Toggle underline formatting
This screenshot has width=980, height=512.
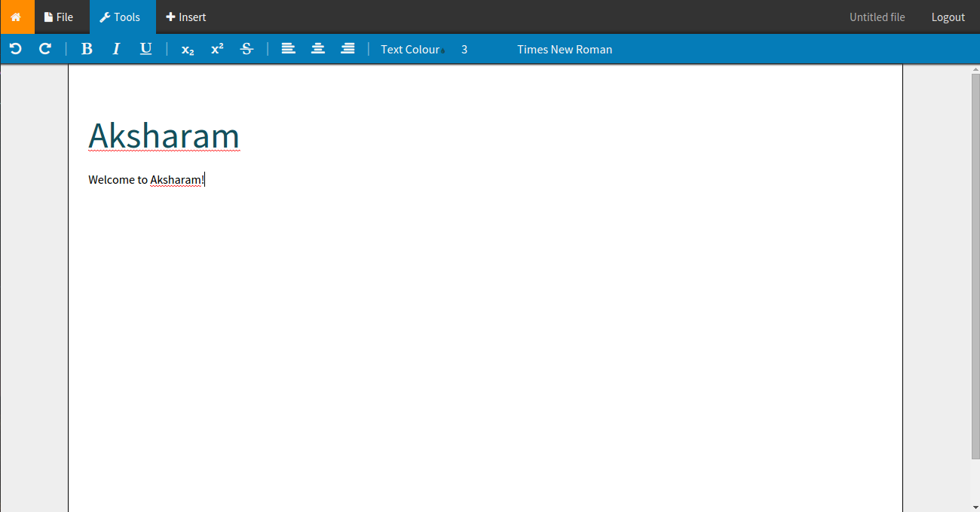click(x=145, y=48)
